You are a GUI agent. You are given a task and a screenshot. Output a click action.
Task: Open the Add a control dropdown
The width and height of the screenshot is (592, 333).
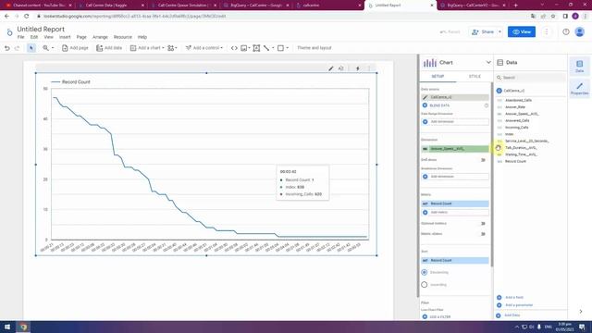204,48
